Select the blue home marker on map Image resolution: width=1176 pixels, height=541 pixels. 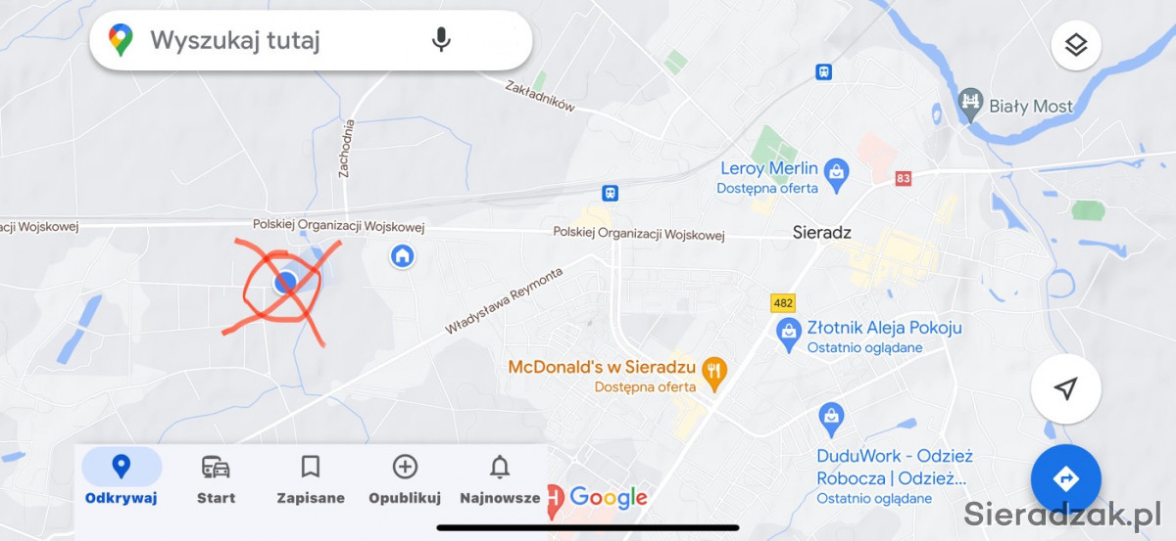click(402, 256)
